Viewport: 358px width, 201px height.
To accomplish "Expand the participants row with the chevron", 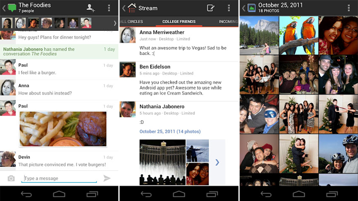I will [x=115, y=23].
